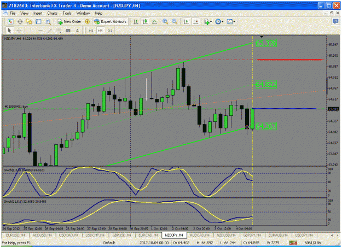Open the Data Window crosshair-target icon
Image resolution: width=342 pixels, height=247 pixels.
tap(20, 21)
